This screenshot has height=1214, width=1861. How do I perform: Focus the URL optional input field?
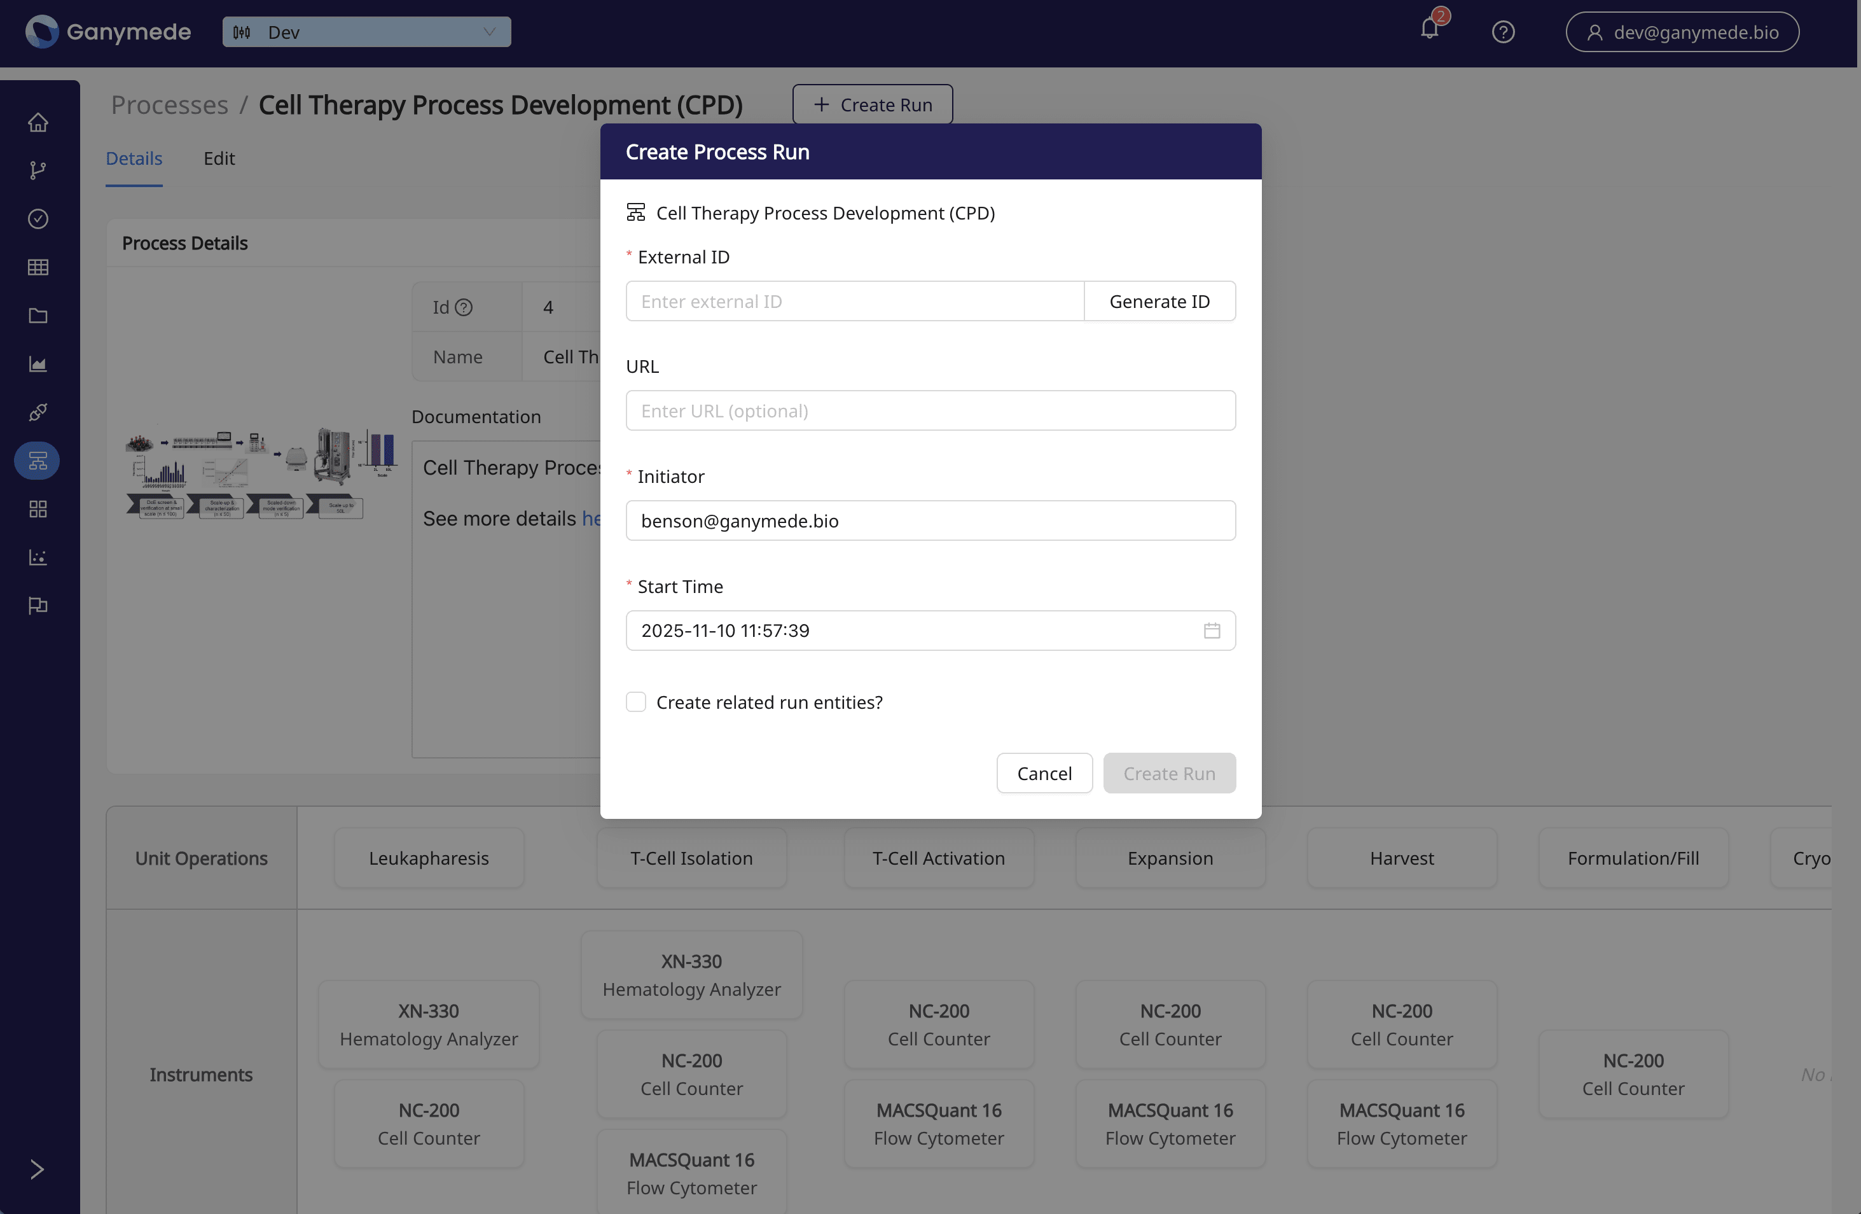(x=930, y=410)
